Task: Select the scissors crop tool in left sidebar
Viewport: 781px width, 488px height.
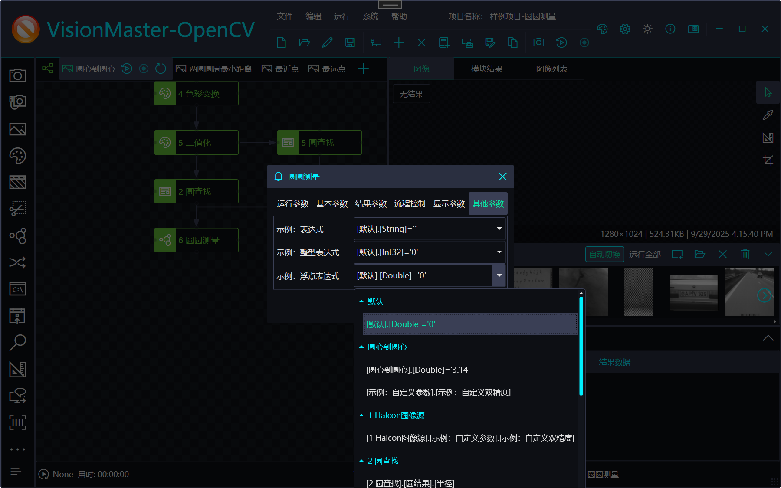Action: click(x=17, y=209)
